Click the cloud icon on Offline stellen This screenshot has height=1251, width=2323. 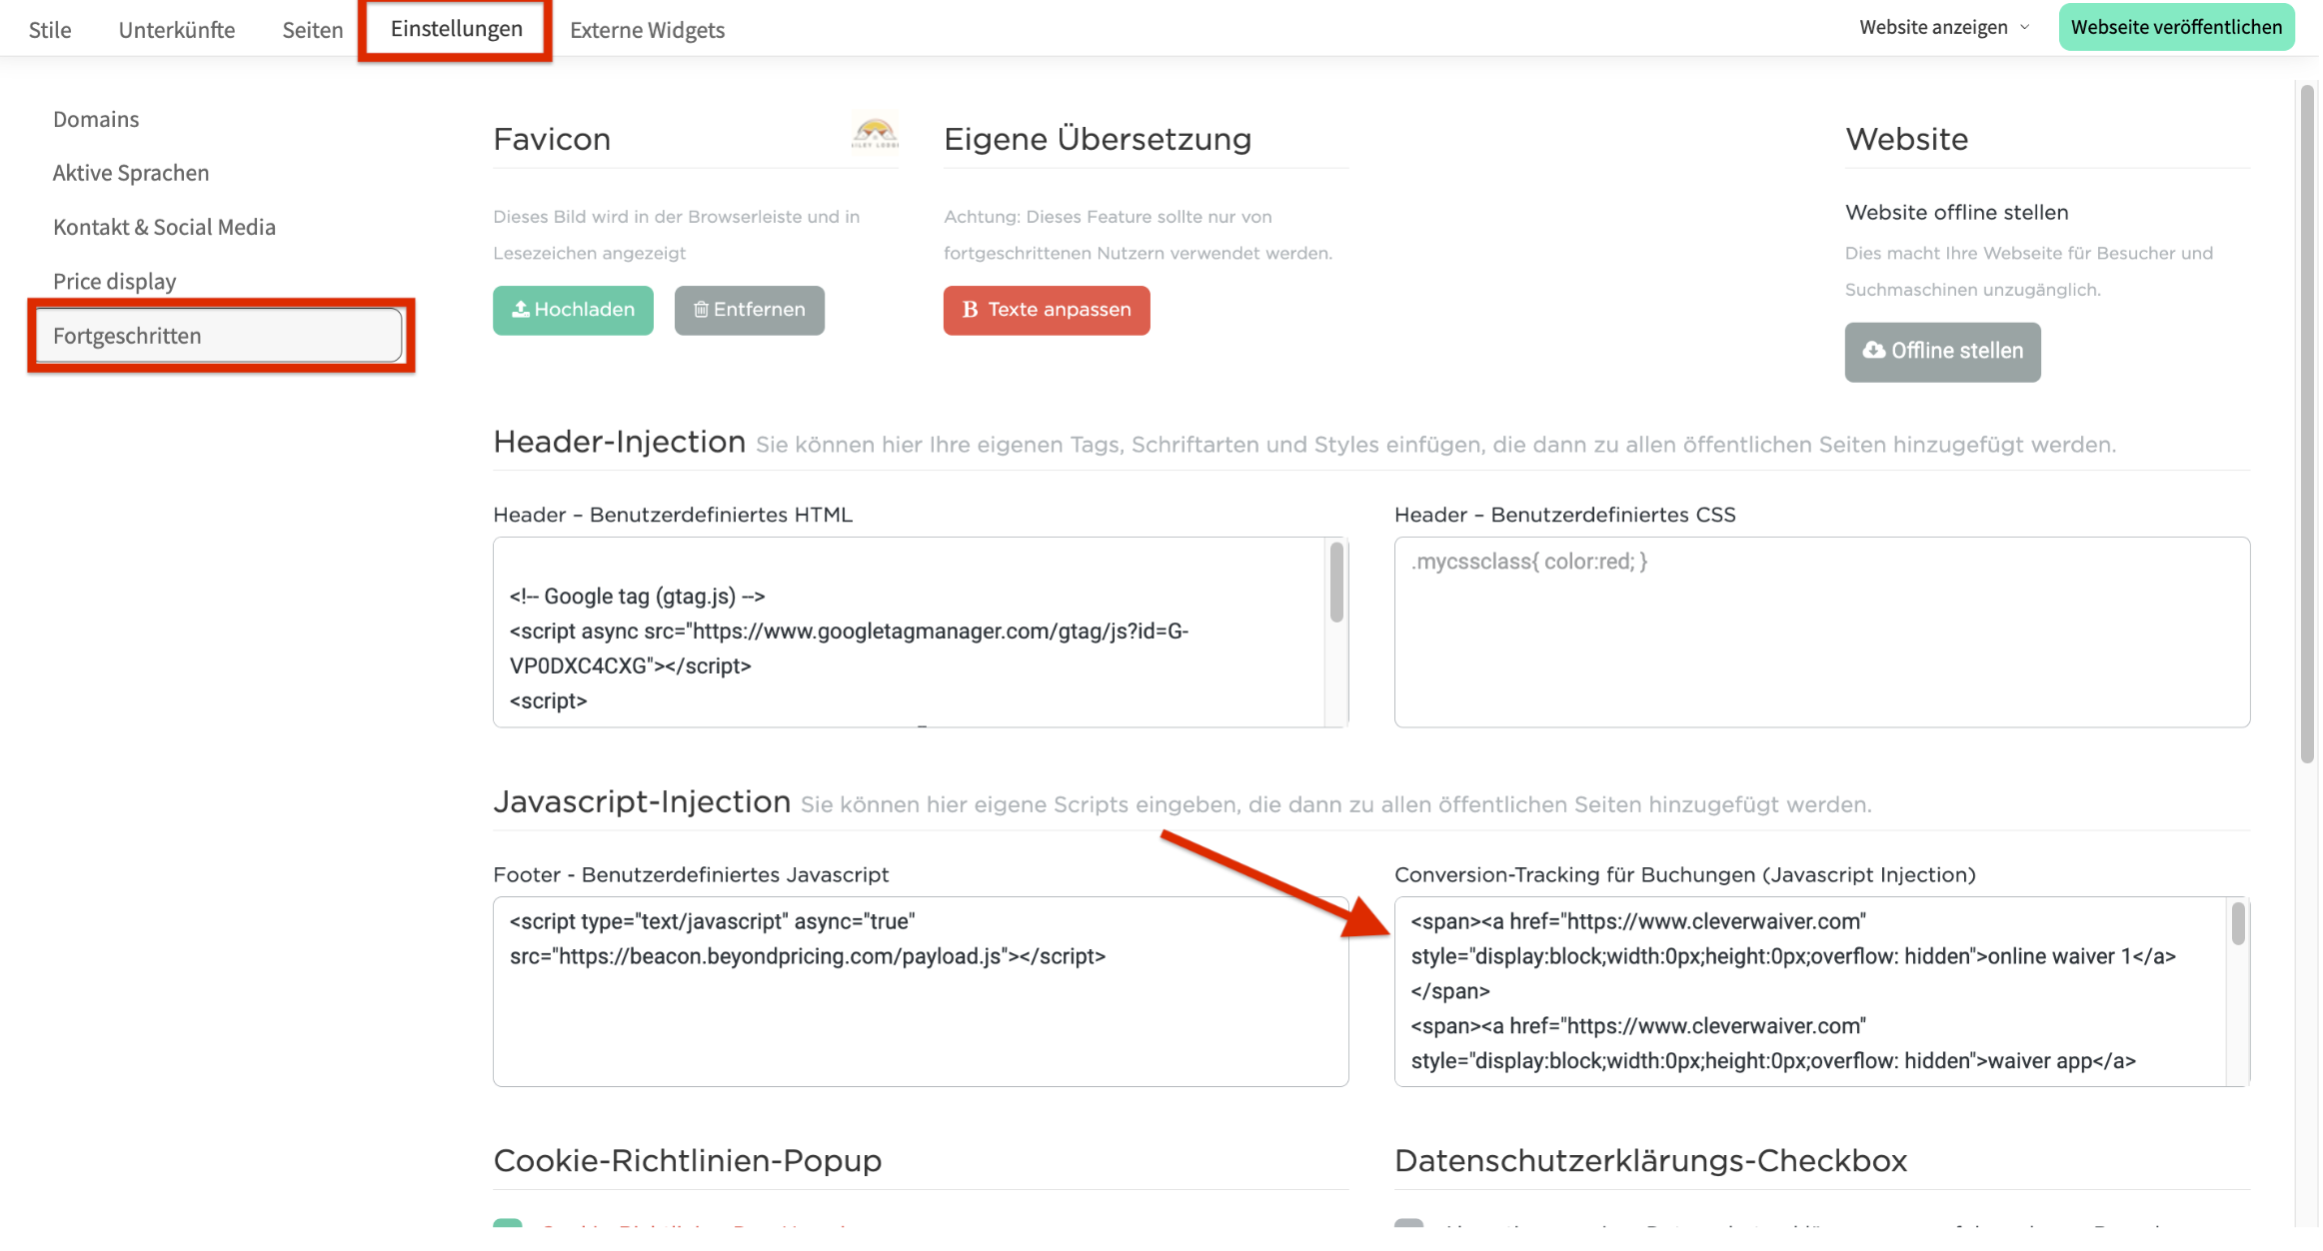[x=1874, y=351]
